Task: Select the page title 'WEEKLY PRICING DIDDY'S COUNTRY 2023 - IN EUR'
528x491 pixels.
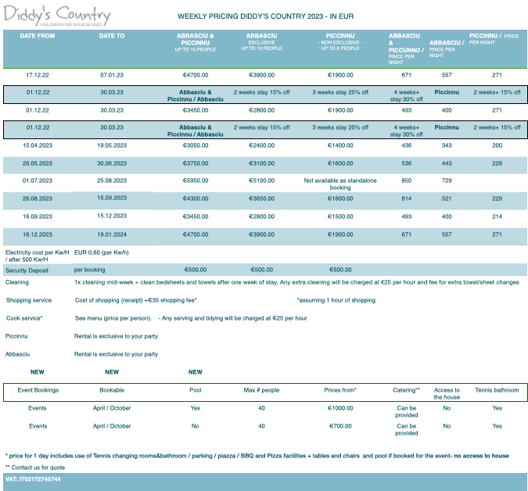Action: [265, 16]
